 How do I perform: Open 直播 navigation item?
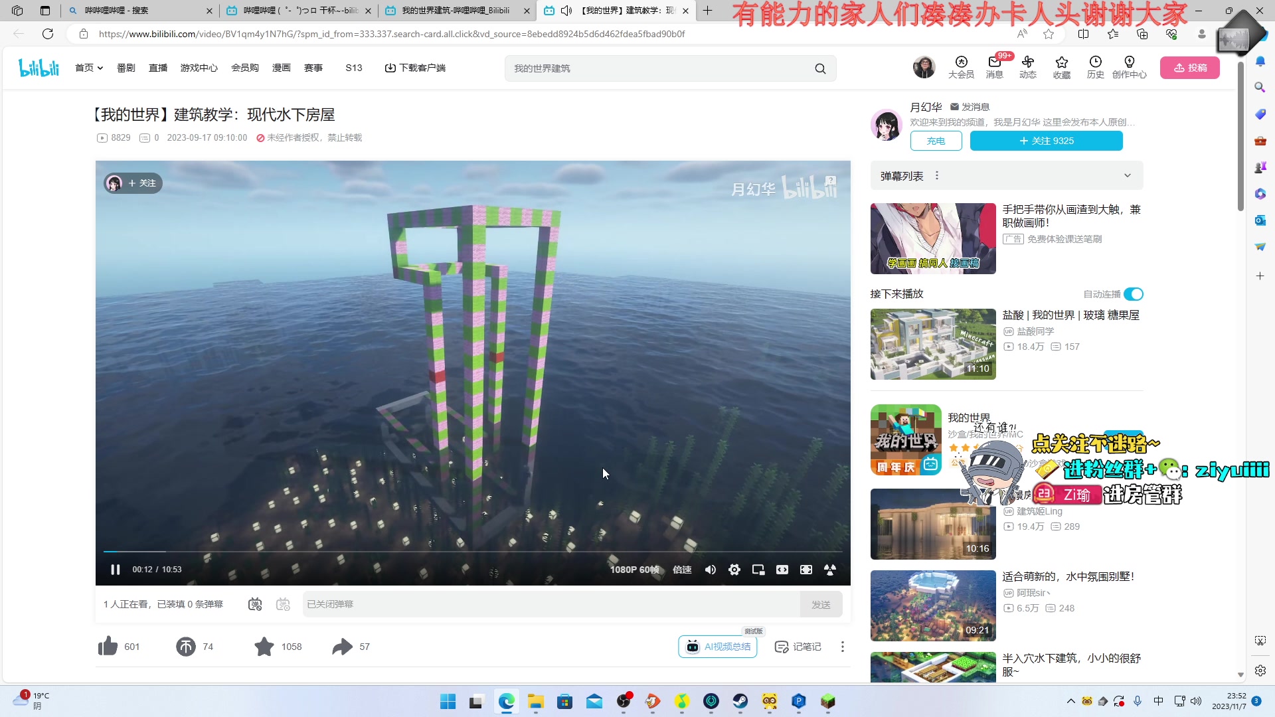click(158, 68)
